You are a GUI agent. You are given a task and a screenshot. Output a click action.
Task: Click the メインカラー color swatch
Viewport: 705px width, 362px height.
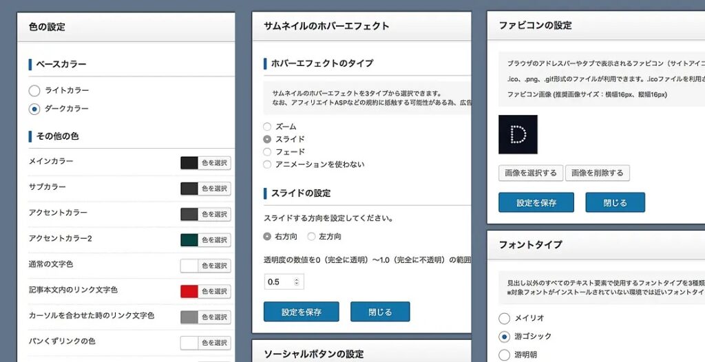(189, 163)
